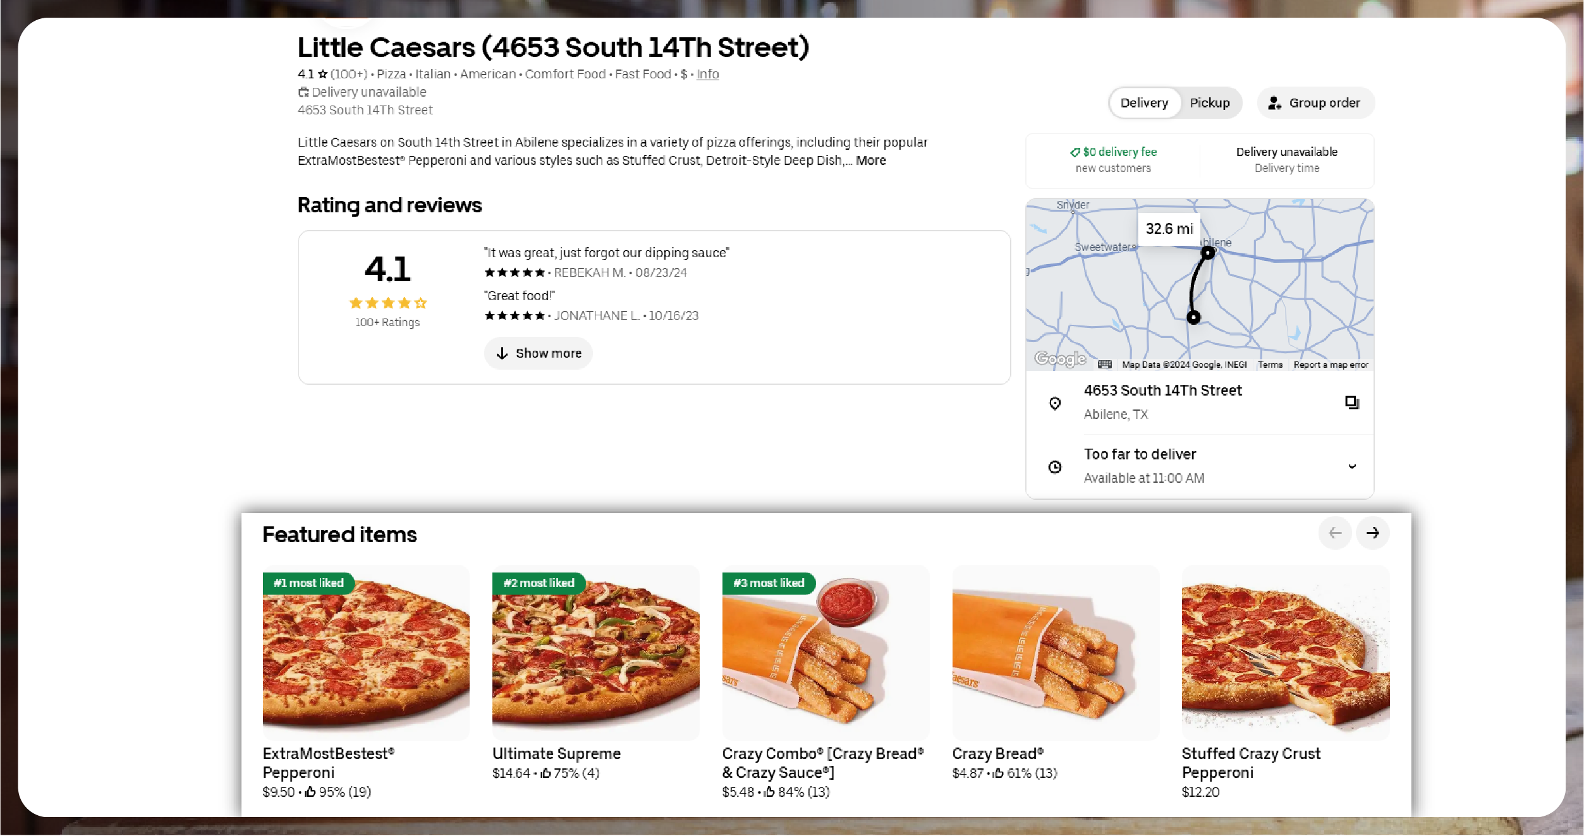The width and height of the screenshot is (1584, 836).
Task: Click the left arrow in Featured items
Action: coord(1334,533)
